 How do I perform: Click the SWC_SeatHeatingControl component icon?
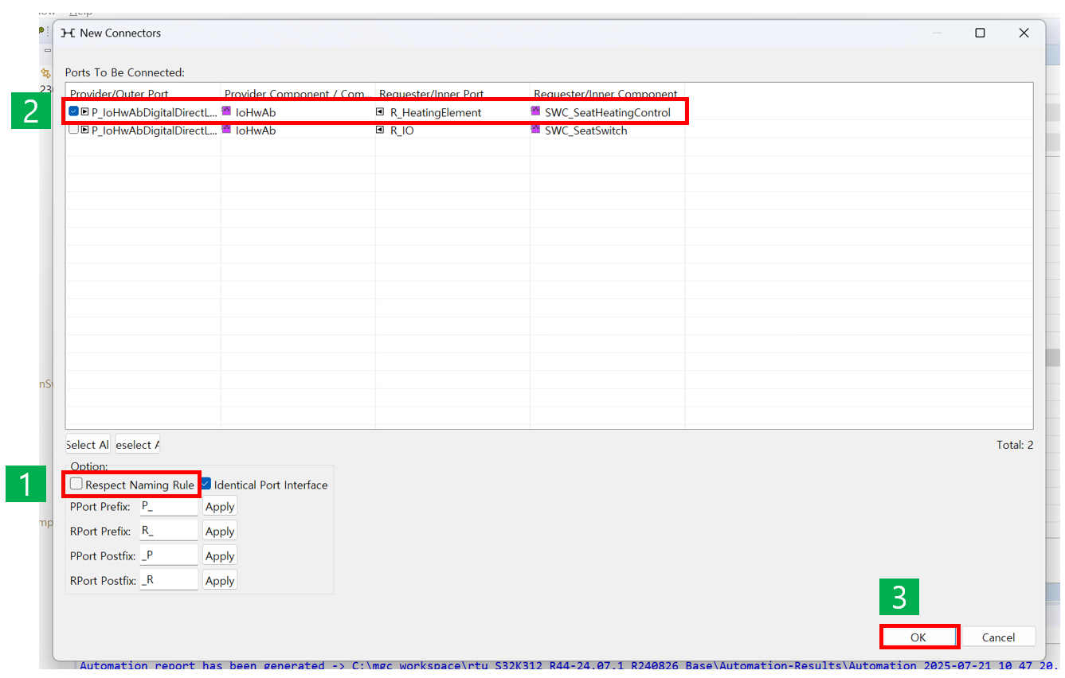[x=536, y=111]
